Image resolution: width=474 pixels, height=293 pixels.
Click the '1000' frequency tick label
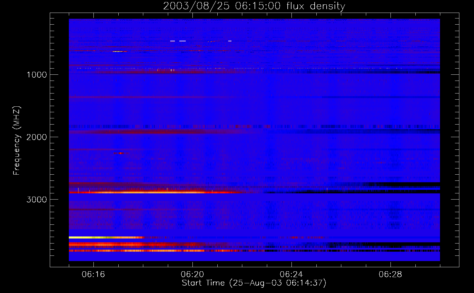click(37, 75)
